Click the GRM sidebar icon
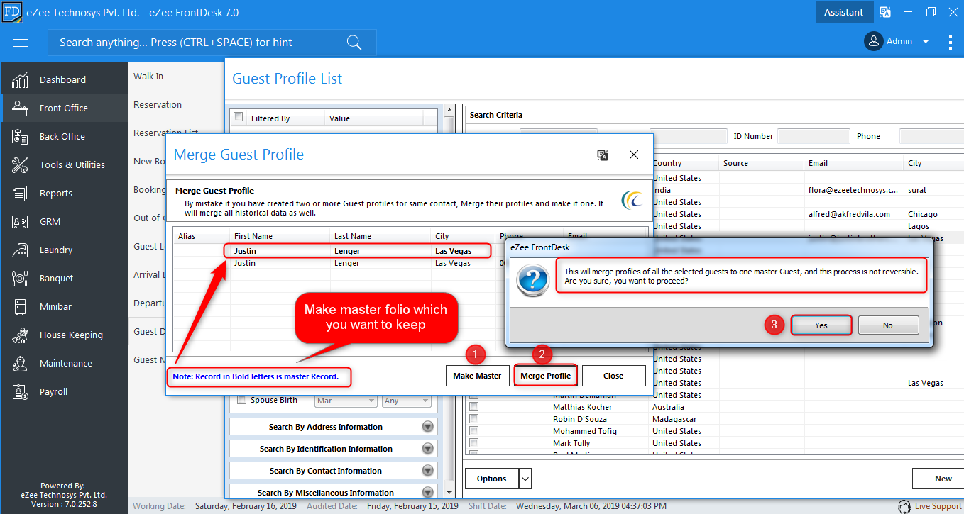The width and height of the screenshot is (964, 514). (20, 222)
